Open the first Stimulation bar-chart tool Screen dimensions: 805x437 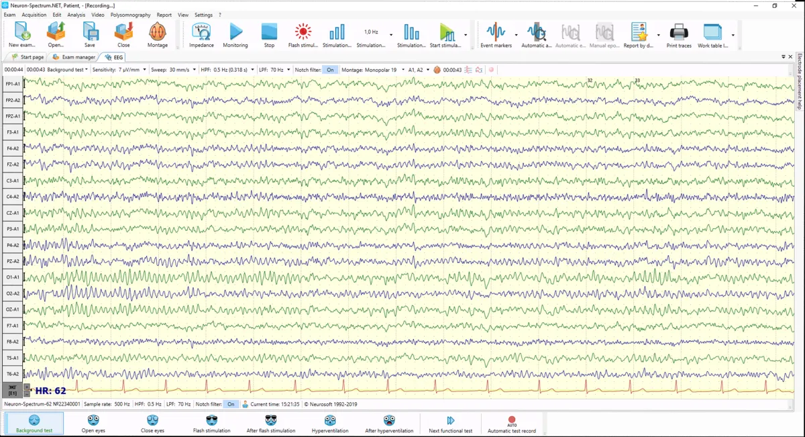pos(337,35)
